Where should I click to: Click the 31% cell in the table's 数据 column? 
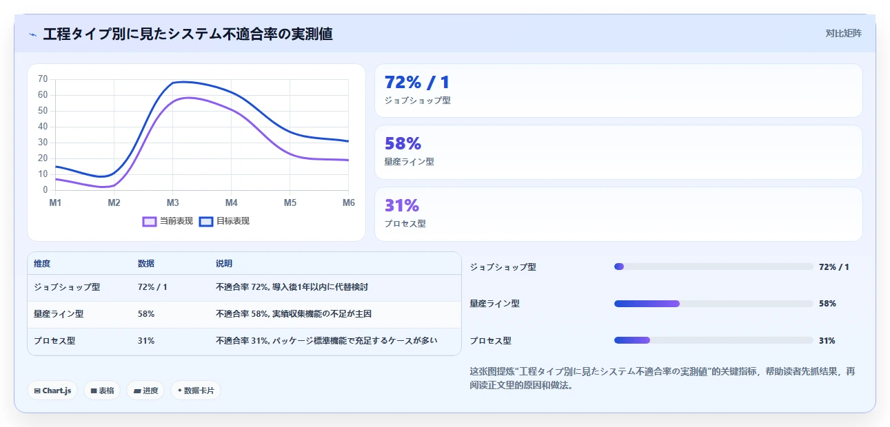pos(146,341)
